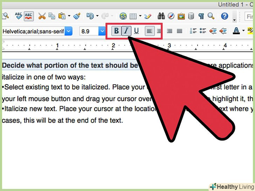
Task: Insert a table using the grid icon
Action: click(x=133, y=16)
